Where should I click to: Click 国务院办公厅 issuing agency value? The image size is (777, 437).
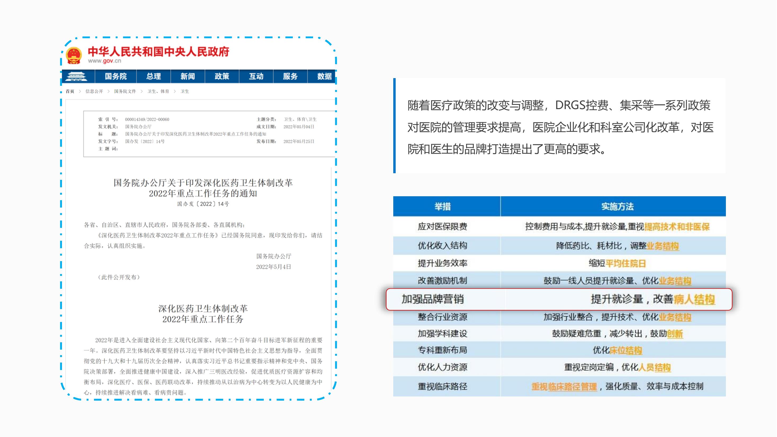(x=138, y=127)
